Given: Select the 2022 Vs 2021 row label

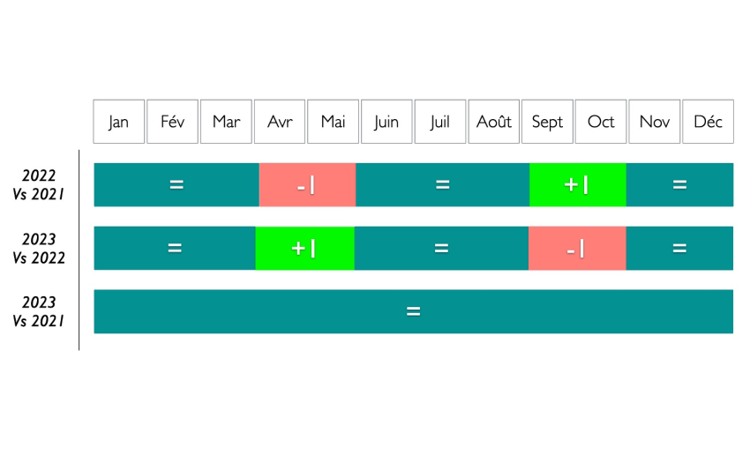Looking at the screenshot, I should pos(39,185).
